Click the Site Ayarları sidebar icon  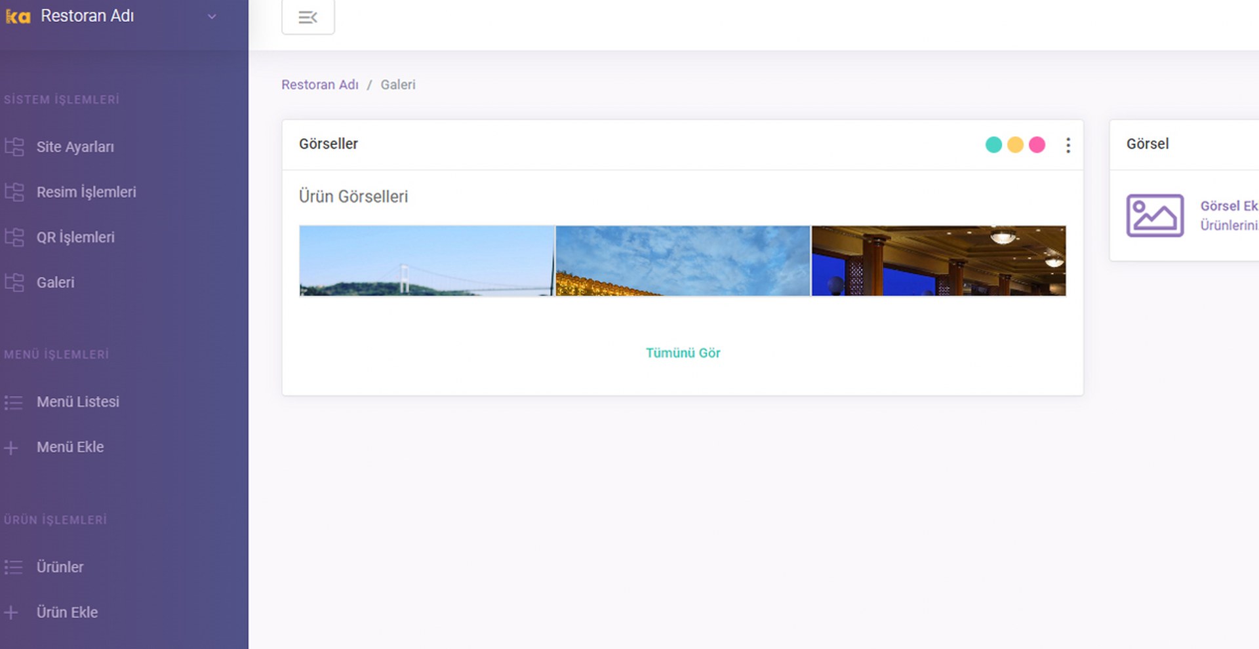[14, 147]
